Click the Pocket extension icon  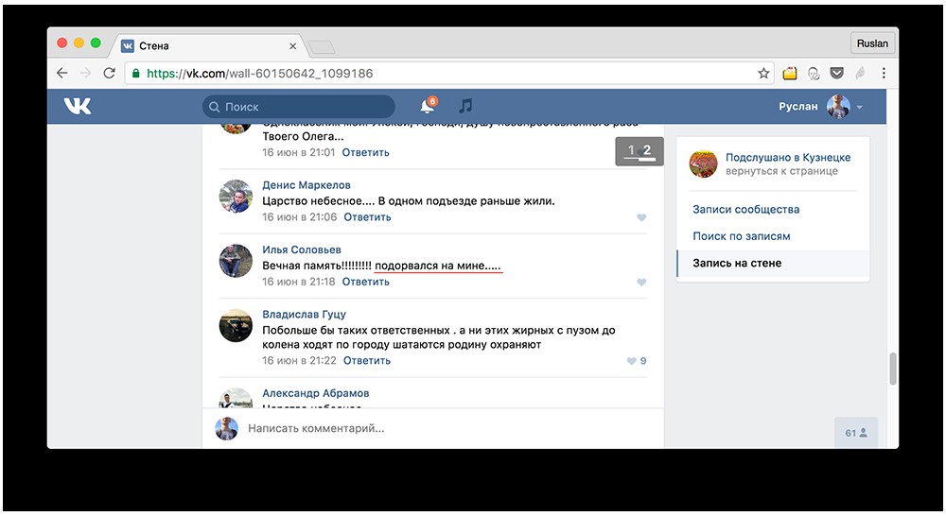click(x=837, y=73)
